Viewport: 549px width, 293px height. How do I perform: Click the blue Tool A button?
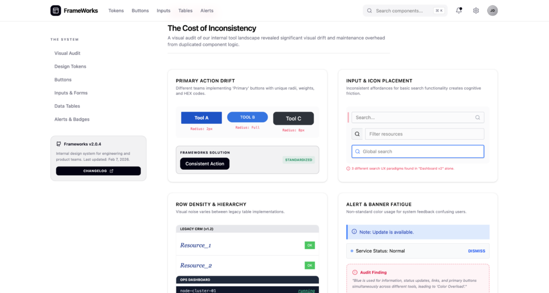tap(202, 118)
